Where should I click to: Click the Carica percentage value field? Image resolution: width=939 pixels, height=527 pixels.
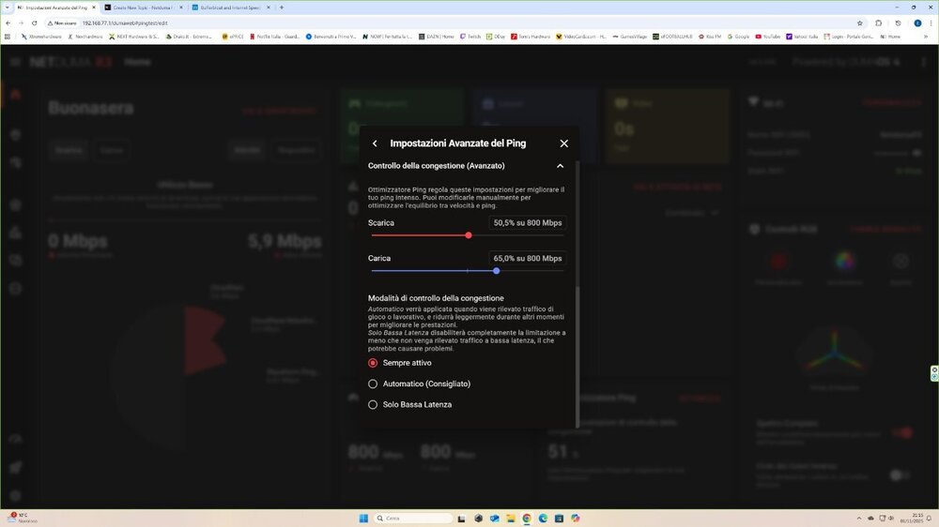tap(528, 258)
